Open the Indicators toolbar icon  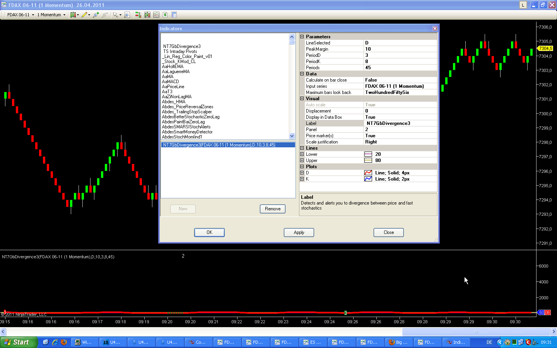[147, 15]
